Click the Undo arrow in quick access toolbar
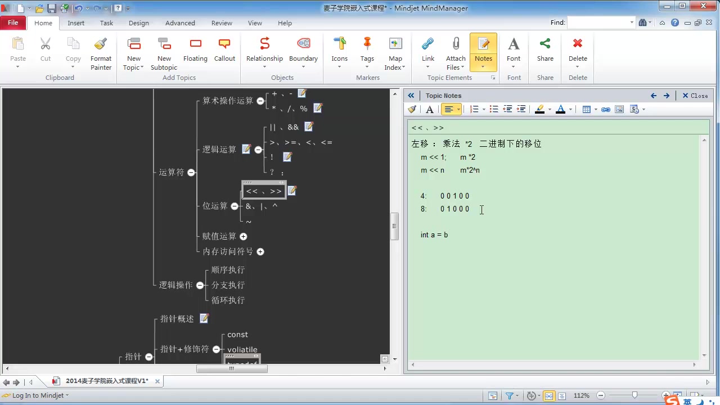 point(78,8)
